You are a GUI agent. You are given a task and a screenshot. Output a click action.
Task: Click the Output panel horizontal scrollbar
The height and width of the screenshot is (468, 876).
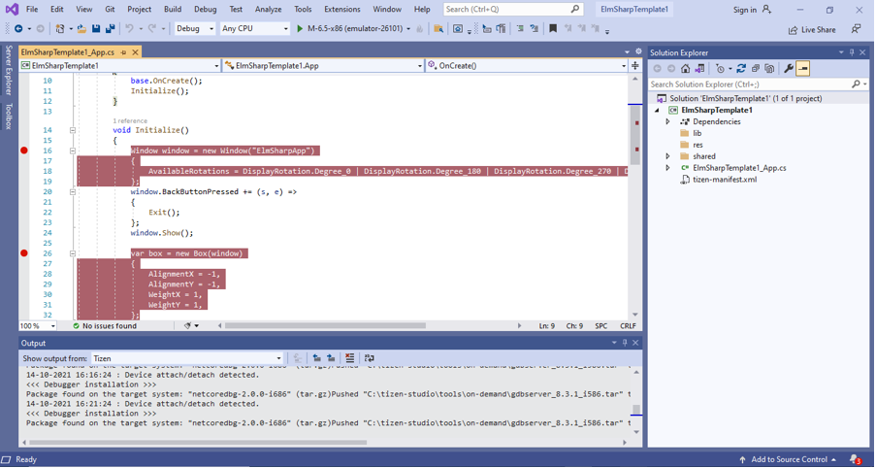[x=194, y=443]
